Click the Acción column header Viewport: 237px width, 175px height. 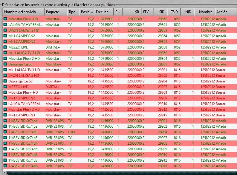tap(226, 12)
